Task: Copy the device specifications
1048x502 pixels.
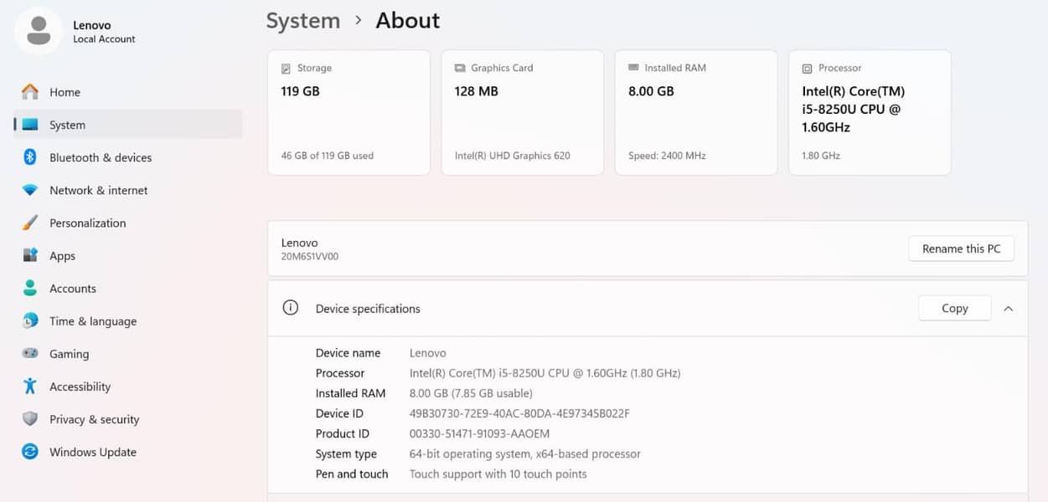Action: [954, 309]
